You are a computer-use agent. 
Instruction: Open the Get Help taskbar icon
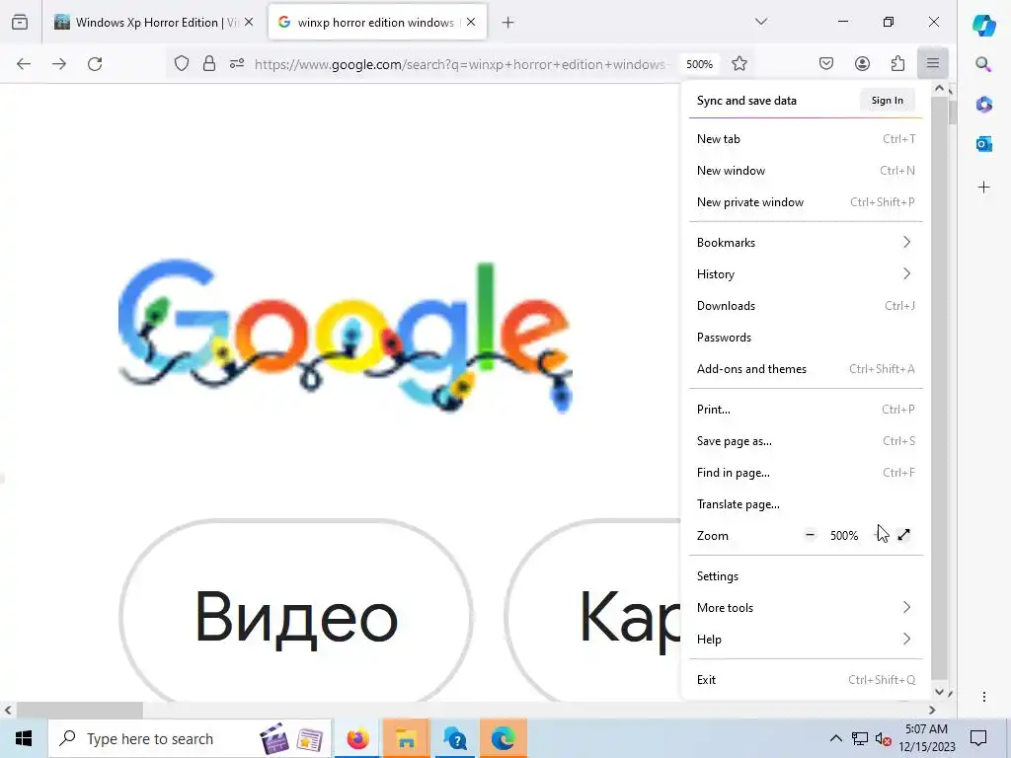click(x=454, y=738)
